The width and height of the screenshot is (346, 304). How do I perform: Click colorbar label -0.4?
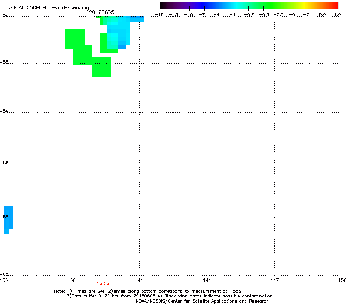pyautogui.click(x=294, y=15)
